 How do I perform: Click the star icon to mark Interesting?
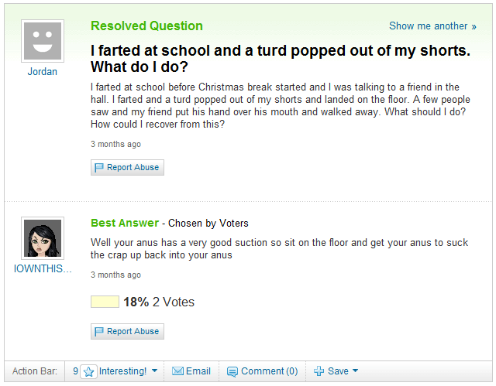click(88, 371)
